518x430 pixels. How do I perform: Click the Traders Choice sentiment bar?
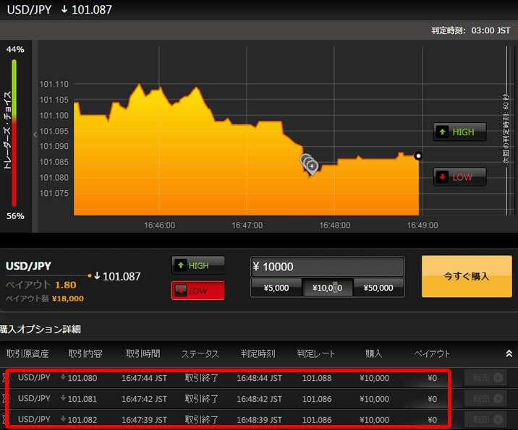pyautogui.click(x=14, y=133)
